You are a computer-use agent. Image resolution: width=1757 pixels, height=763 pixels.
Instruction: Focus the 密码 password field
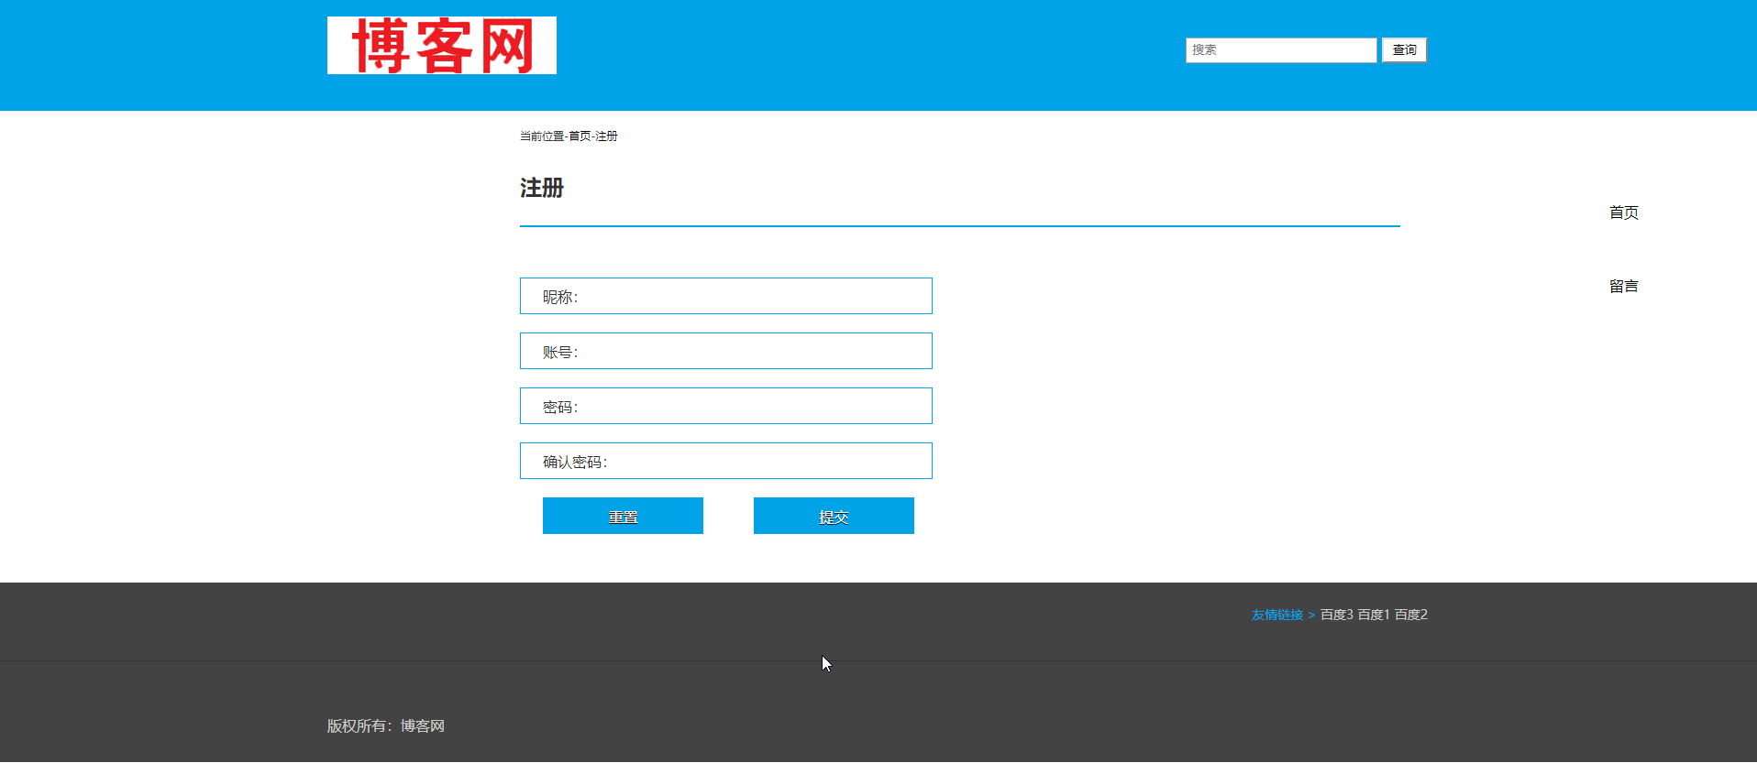pyautogui.click(x=752, y=407)
